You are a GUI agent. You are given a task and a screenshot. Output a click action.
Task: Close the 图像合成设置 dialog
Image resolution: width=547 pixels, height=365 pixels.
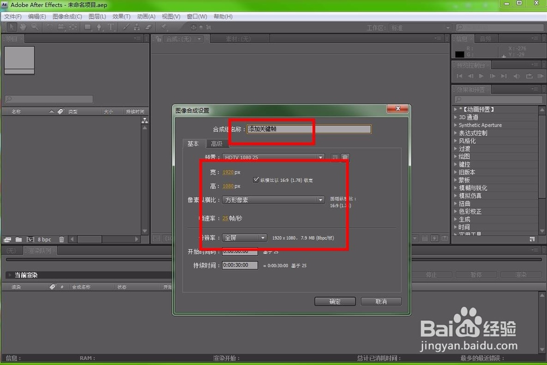[x=397, y=108]
